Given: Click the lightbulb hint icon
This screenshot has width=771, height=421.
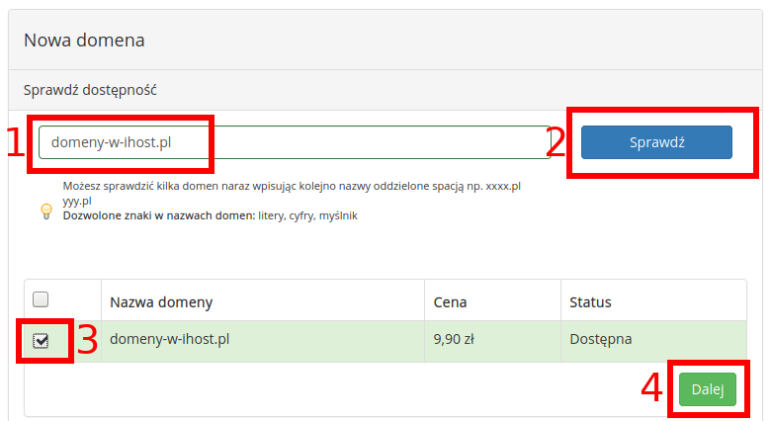Looking at the screenshot, I should pyautogui.click(x=46, y=210).
